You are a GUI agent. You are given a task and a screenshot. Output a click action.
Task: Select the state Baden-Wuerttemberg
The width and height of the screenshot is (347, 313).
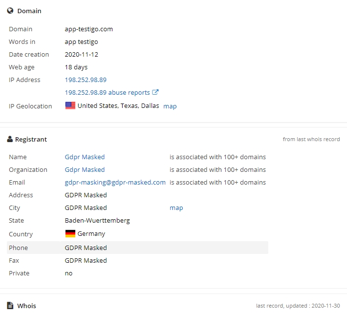97,221
